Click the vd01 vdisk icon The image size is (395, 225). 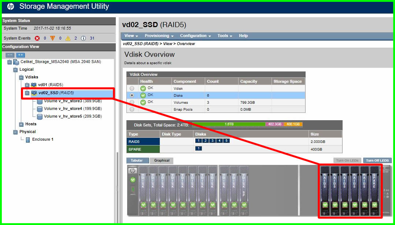(34, 85)
